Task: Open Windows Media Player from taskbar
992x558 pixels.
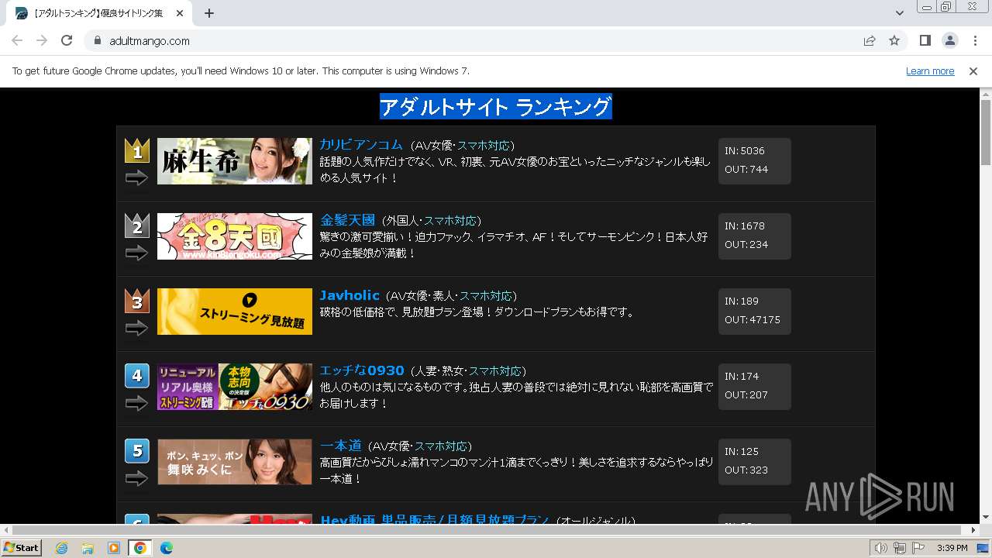Action: click(x=114, y=548)
